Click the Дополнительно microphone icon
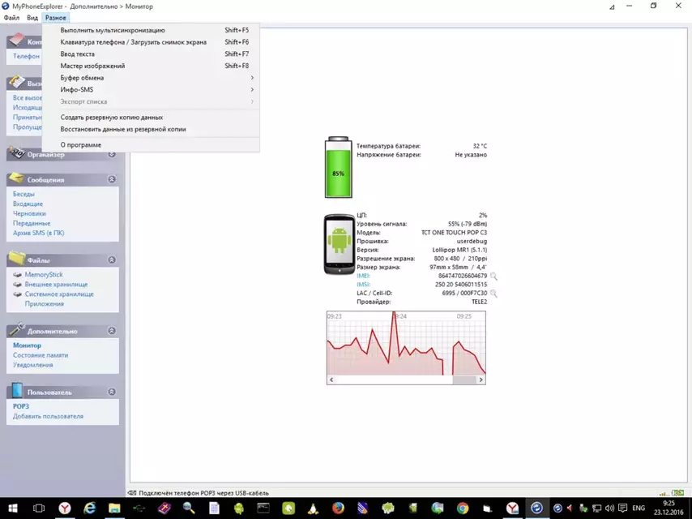Viewport: 692px width, 519px height. coord(17,329)
